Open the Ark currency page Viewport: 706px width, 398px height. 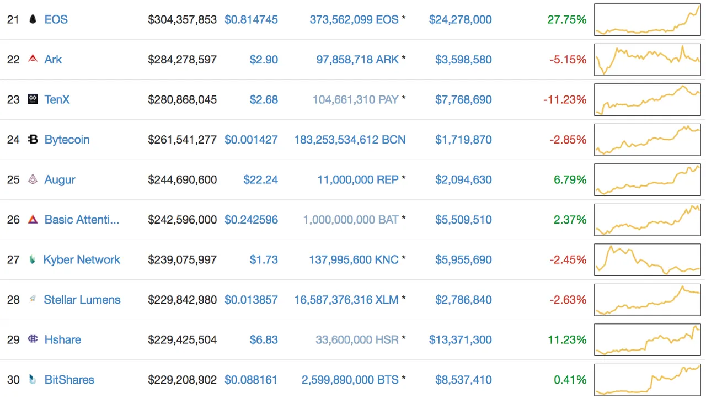click(53, 59)
